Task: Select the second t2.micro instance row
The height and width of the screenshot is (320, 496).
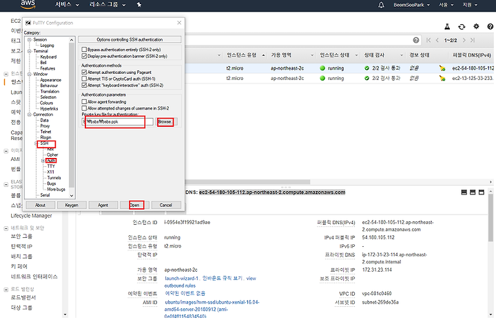Action: click(338, 78)
